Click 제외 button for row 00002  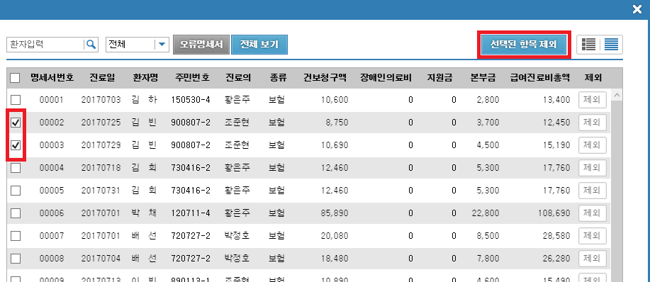point(593,123)
